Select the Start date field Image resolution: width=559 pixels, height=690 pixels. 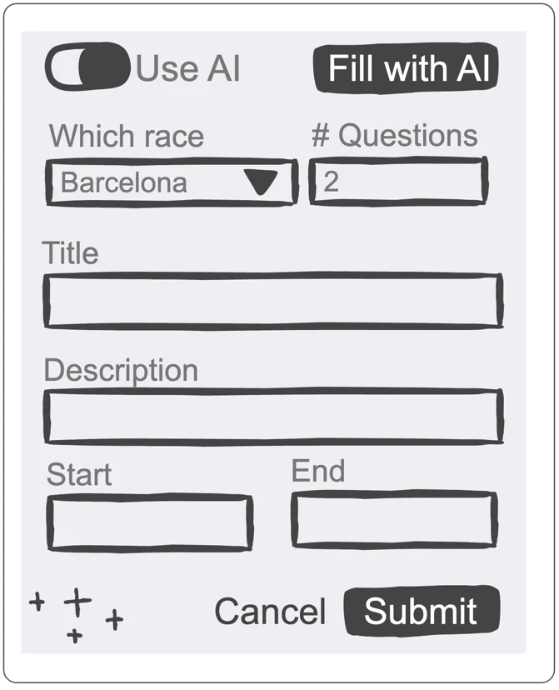coord(149,523)
